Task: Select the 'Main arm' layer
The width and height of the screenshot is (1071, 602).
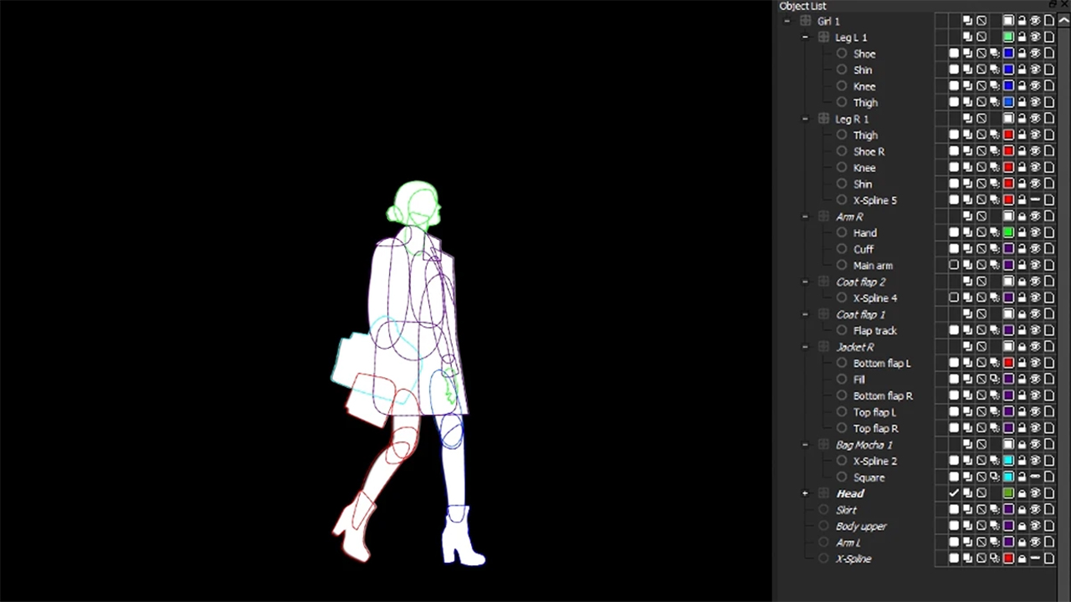Action: click(x=873, y=266)
